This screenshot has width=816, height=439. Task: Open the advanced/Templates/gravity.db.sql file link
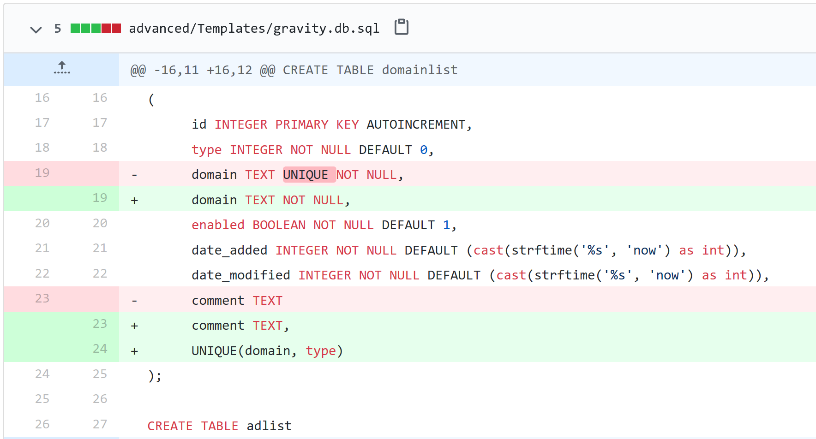pyautogui.click(x=254, y=29)
